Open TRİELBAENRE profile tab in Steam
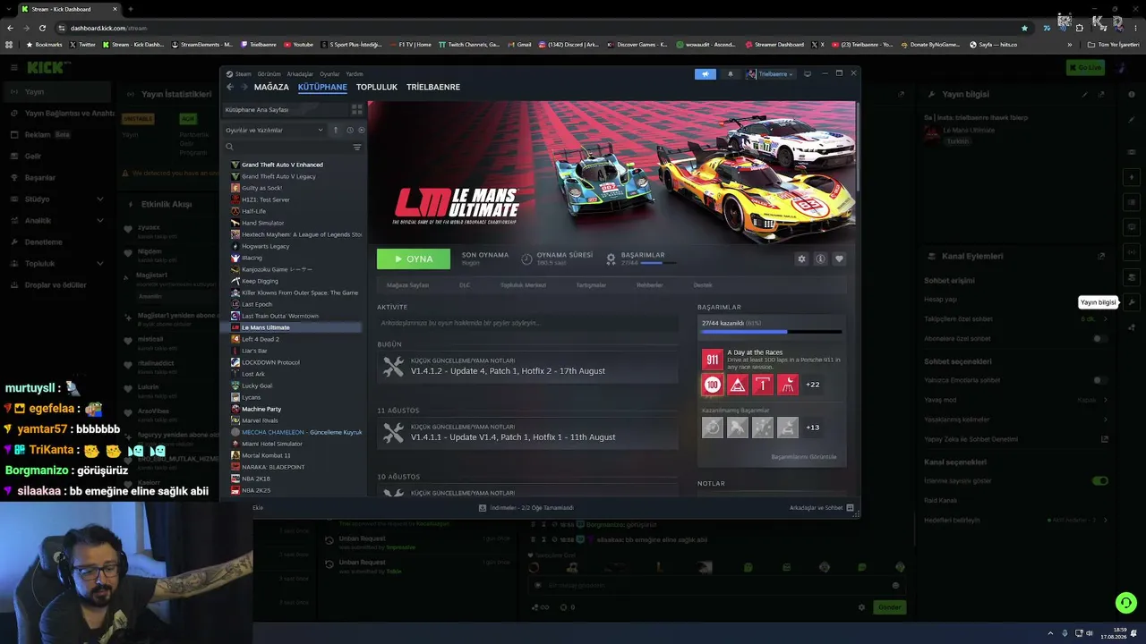The image size is (1146, 644). pos(433,87)
